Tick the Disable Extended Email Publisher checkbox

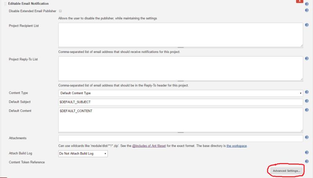(x=60, y=11)
